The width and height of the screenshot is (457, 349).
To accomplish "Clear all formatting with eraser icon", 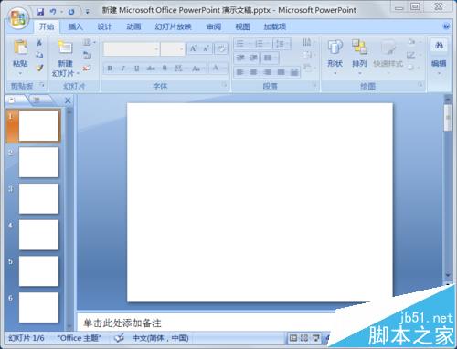I will [x=221, y=48].
